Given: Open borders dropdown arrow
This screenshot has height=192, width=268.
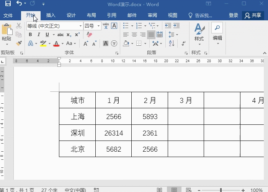Looking at the screenshot, I should tap(145, 43).
